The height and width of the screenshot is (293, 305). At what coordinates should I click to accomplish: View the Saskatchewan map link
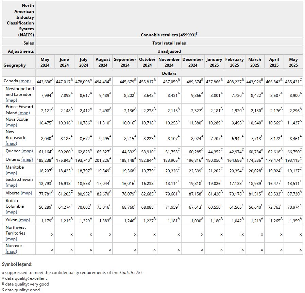click(x=11, y=185)
